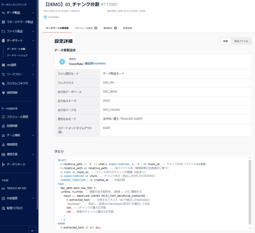Click the dbt連携 icon in sidebar

3,65
